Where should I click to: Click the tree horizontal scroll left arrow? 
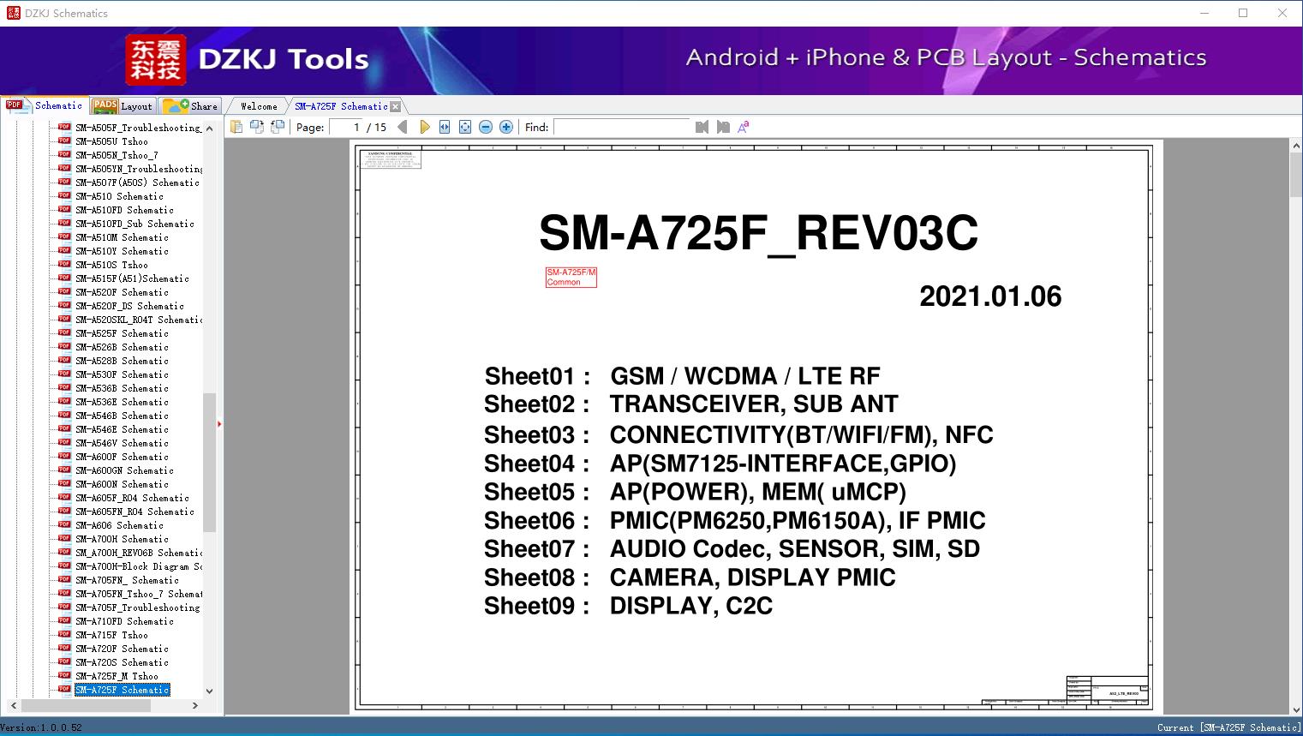pyautogui.click(x=13, y=705)
